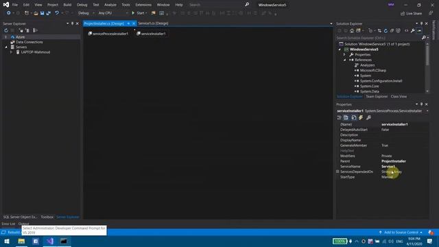Screen dimensions: 439x247
Task: Click Open File icon in toolbar
Action: [36, 13]
